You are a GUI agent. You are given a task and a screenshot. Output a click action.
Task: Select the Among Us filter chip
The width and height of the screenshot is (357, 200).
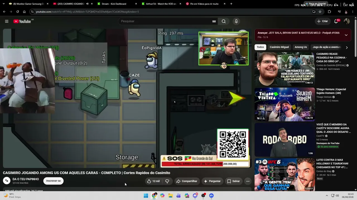(301, 47)
